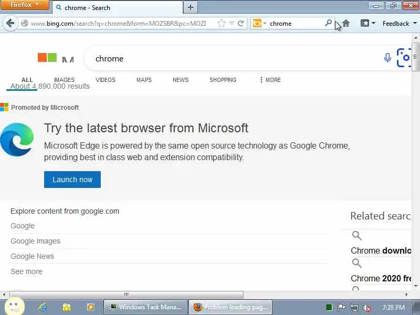Click magnifier icon above Chrome download

click(356, 235)
